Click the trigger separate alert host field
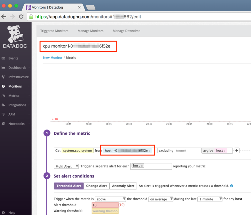Image resolution: width=251 pixels, height=215 pixels. pos(151,166)
